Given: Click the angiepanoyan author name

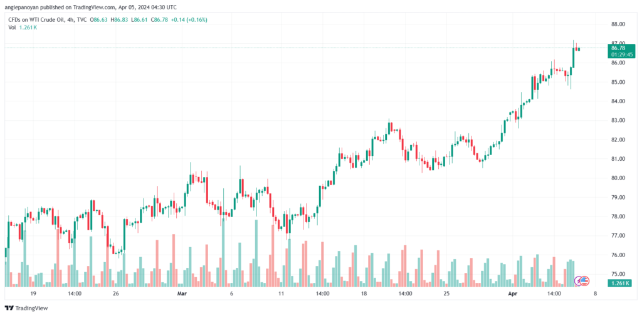Looking at the screenshot, I should (x=24, y=8).
